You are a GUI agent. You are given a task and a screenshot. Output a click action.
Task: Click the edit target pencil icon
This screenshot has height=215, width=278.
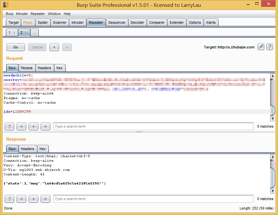(261, 47)
